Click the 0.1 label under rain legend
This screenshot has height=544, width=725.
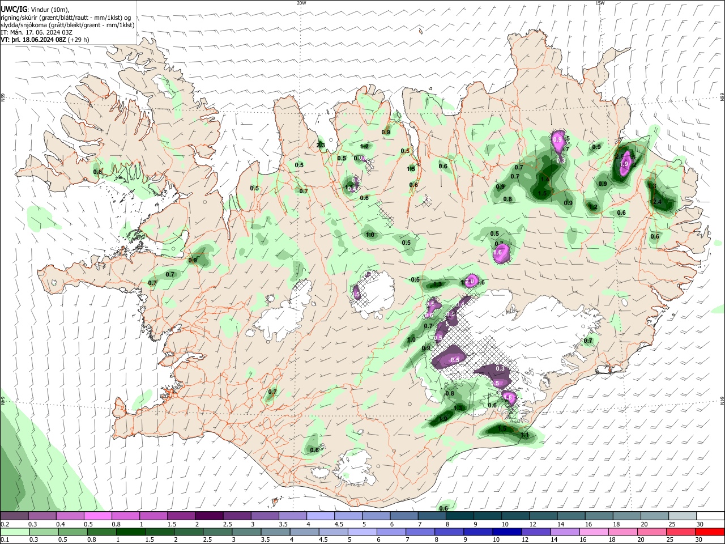point(5,539)
